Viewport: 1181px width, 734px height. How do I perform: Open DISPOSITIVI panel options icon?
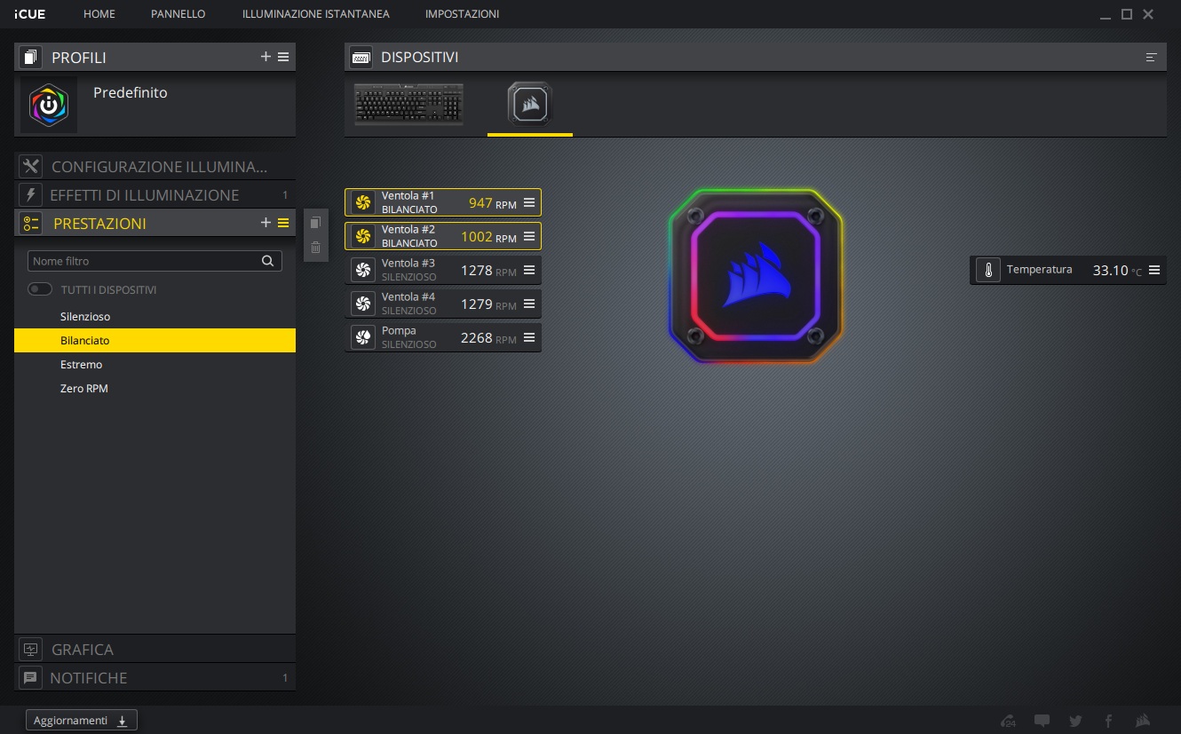coord(1152,57)
